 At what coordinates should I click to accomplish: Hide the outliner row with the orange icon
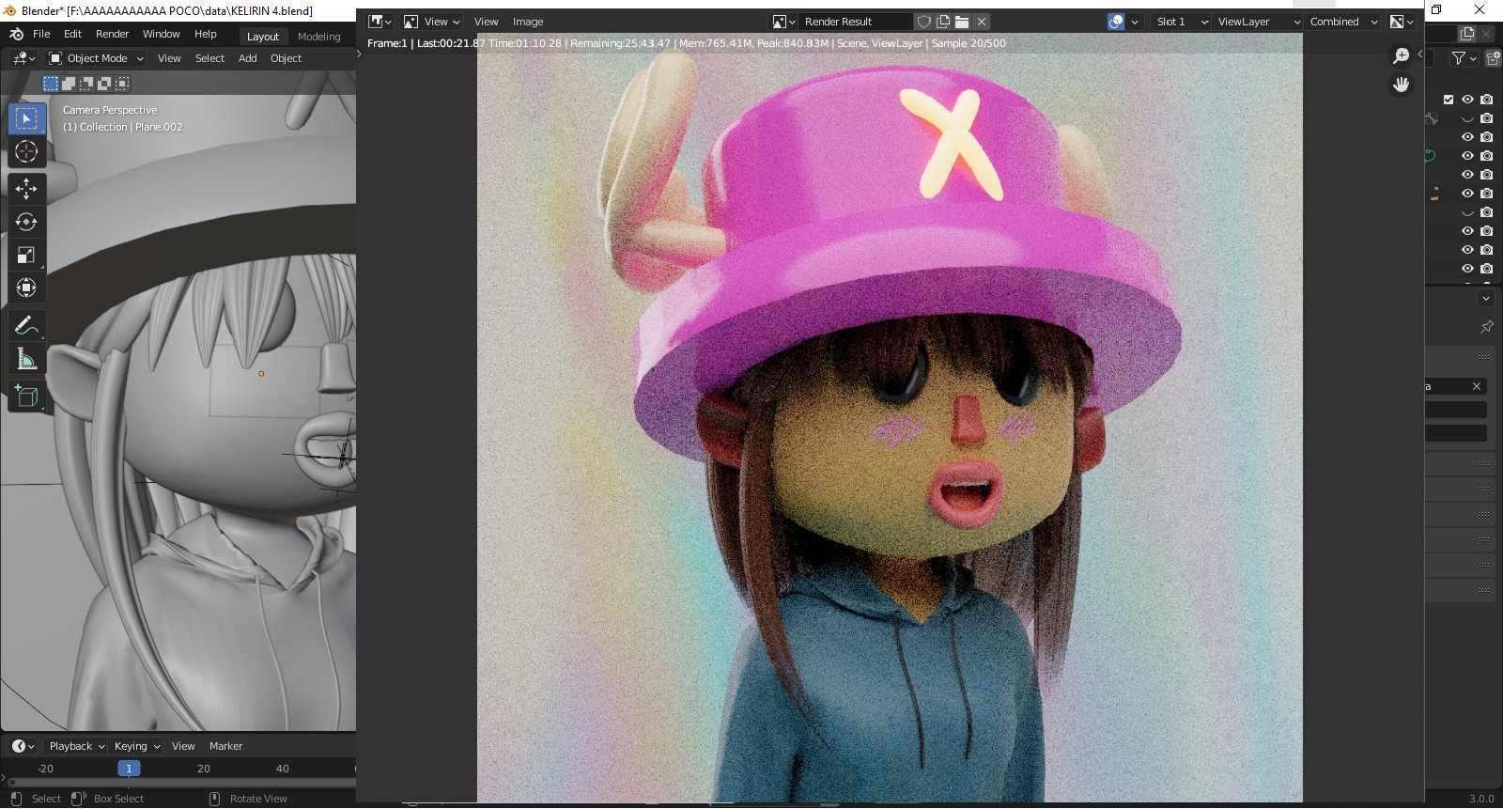pyautogui.click(x=1467, y=194)
